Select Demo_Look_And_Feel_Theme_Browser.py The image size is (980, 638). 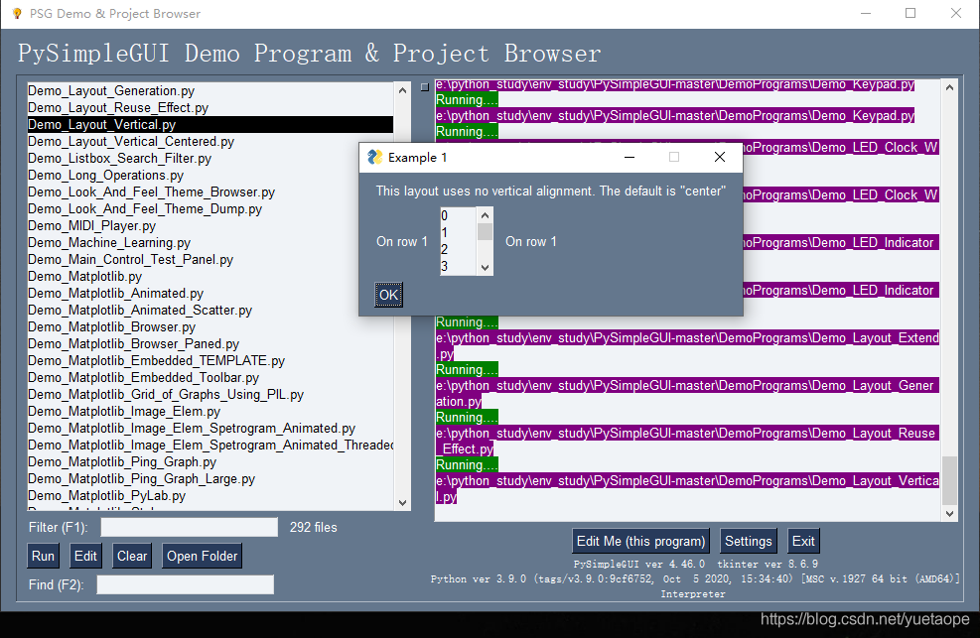210,192
